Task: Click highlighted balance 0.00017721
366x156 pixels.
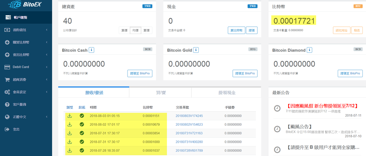Action: coord(295,21)
